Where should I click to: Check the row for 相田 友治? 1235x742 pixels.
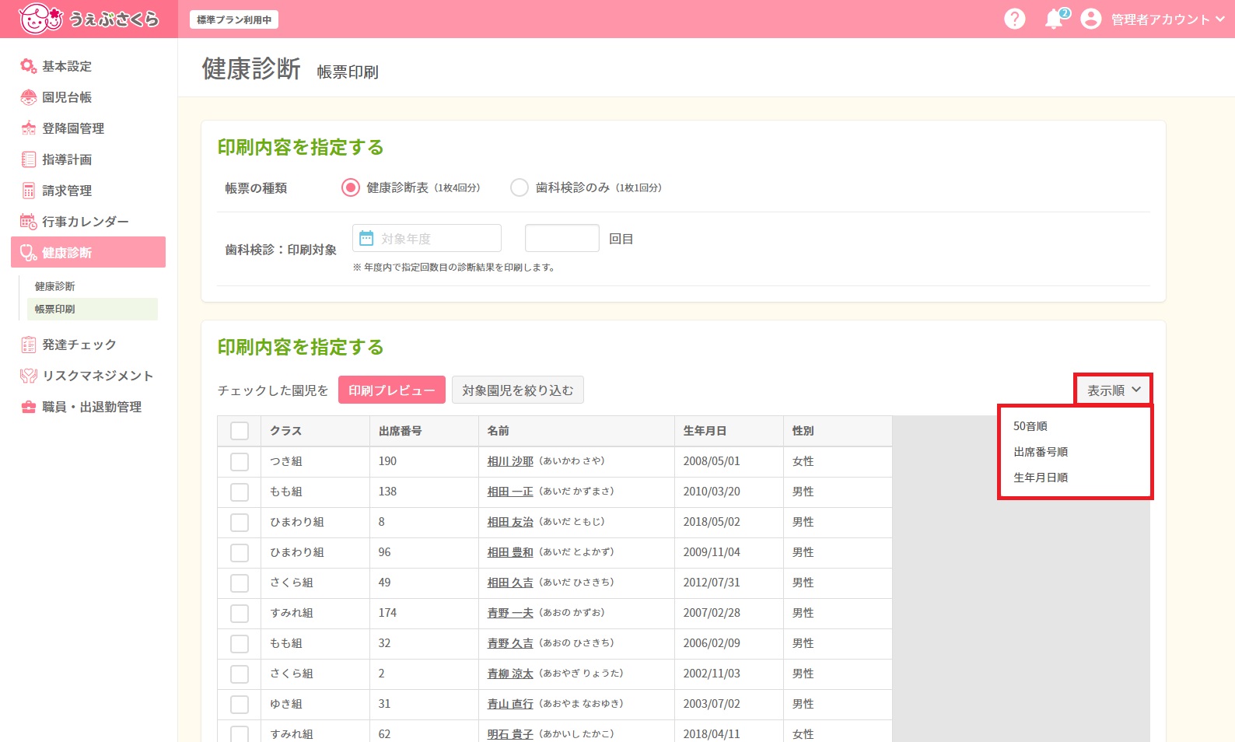(240, 523)
